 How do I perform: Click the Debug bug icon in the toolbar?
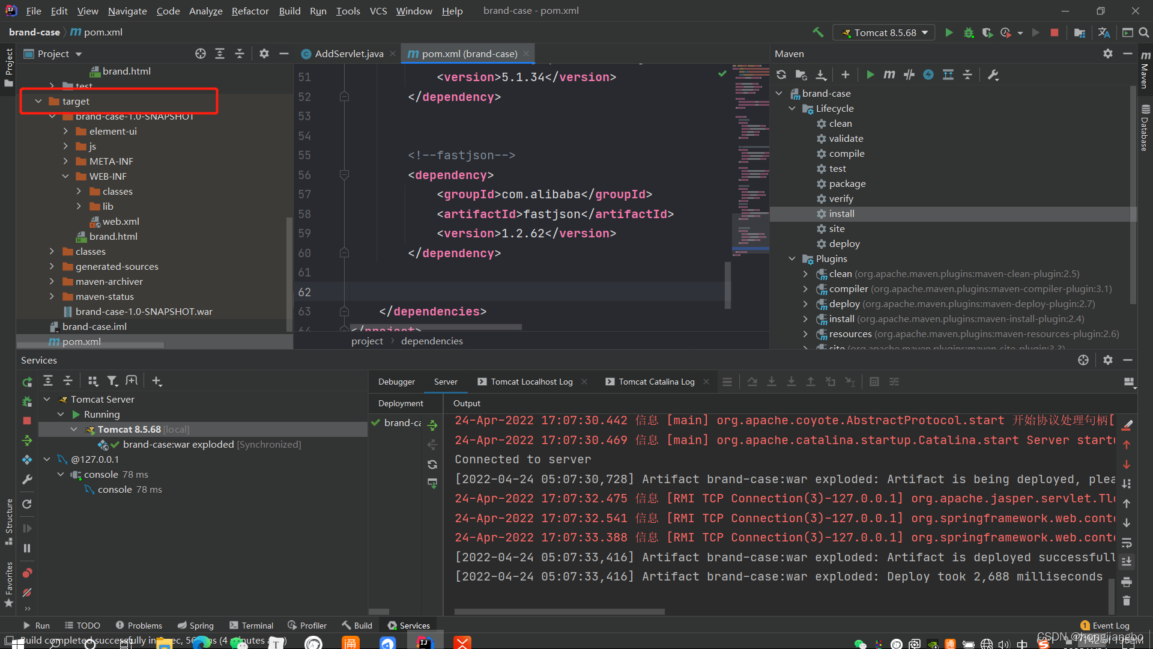click(x=968, y=32)
